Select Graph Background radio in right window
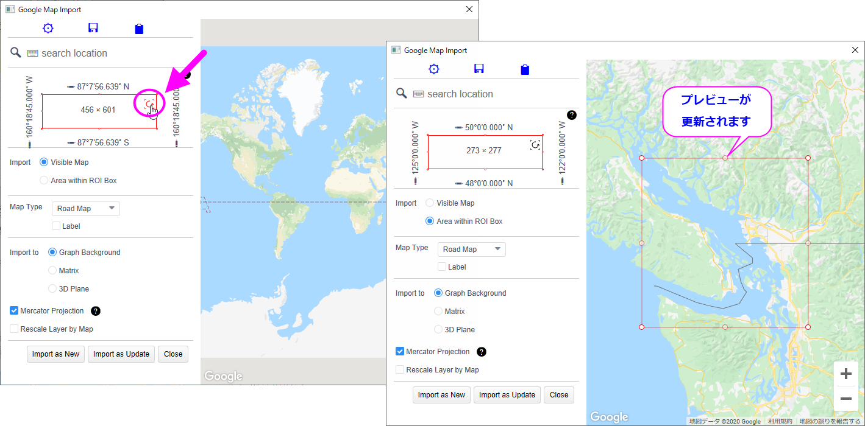865x426 pixels. [x=438, y=293]
